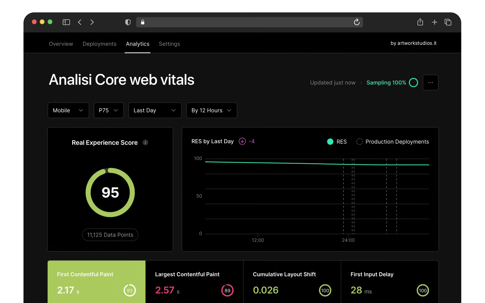This screenshot has width=485, height=303.
Task: Click the browser sidebar toggle icon
Action: point(66,22)
